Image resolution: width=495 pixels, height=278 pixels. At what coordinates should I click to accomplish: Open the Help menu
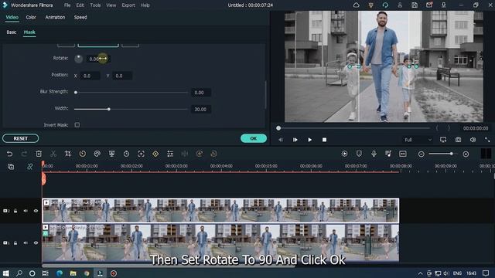point(145,5)
